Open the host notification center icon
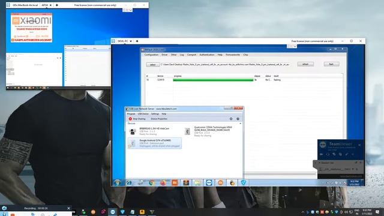 [x=377, y=212]
